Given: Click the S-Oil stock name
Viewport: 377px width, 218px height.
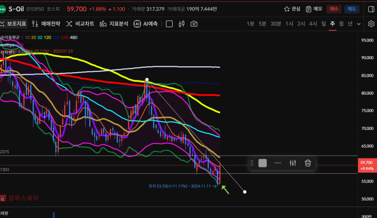Looking at the screenshot, I should [x=16, y=9].
